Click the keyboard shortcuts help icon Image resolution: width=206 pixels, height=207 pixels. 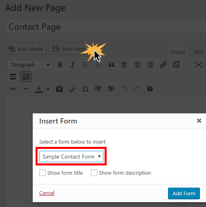(x=150, y=89)
